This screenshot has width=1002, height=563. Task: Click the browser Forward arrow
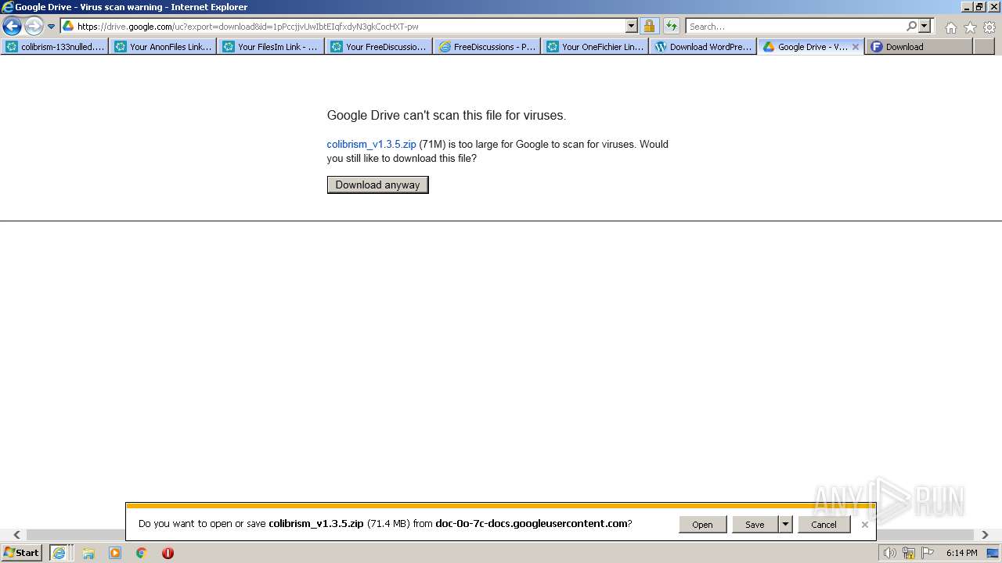click(x=34, y=26)
